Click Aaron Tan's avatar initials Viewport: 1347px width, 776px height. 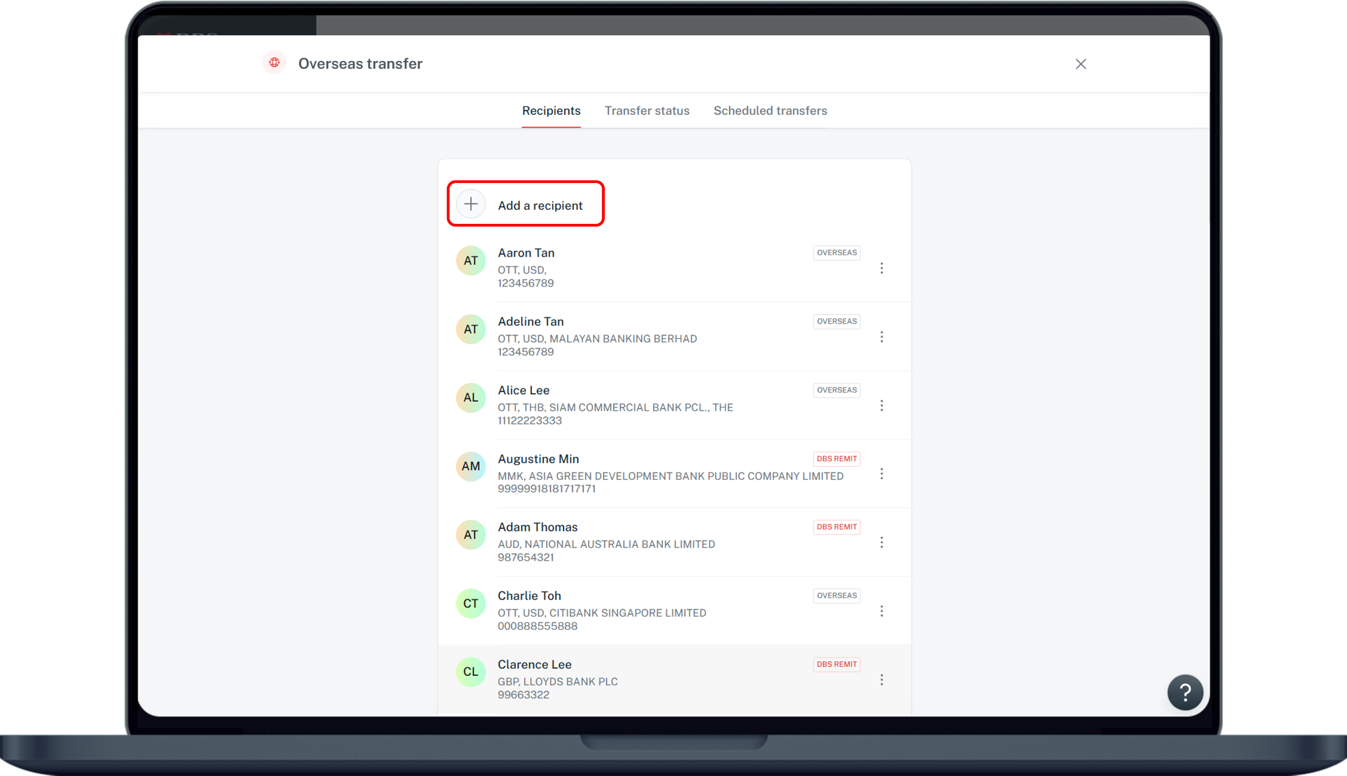470,260
